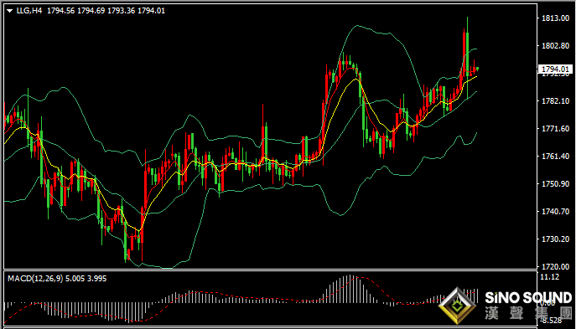Viewport: 576px width, 329px height.
Task: Click the 1771.60 price axis label
Action: pos(555,129)
